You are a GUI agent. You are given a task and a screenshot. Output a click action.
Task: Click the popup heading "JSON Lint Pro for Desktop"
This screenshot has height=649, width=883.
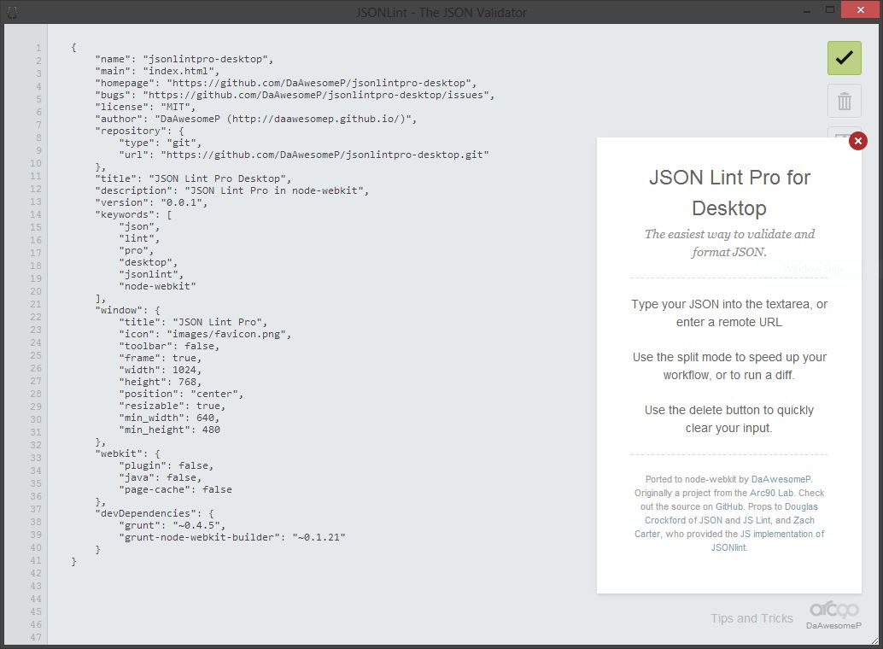(729, 193)
